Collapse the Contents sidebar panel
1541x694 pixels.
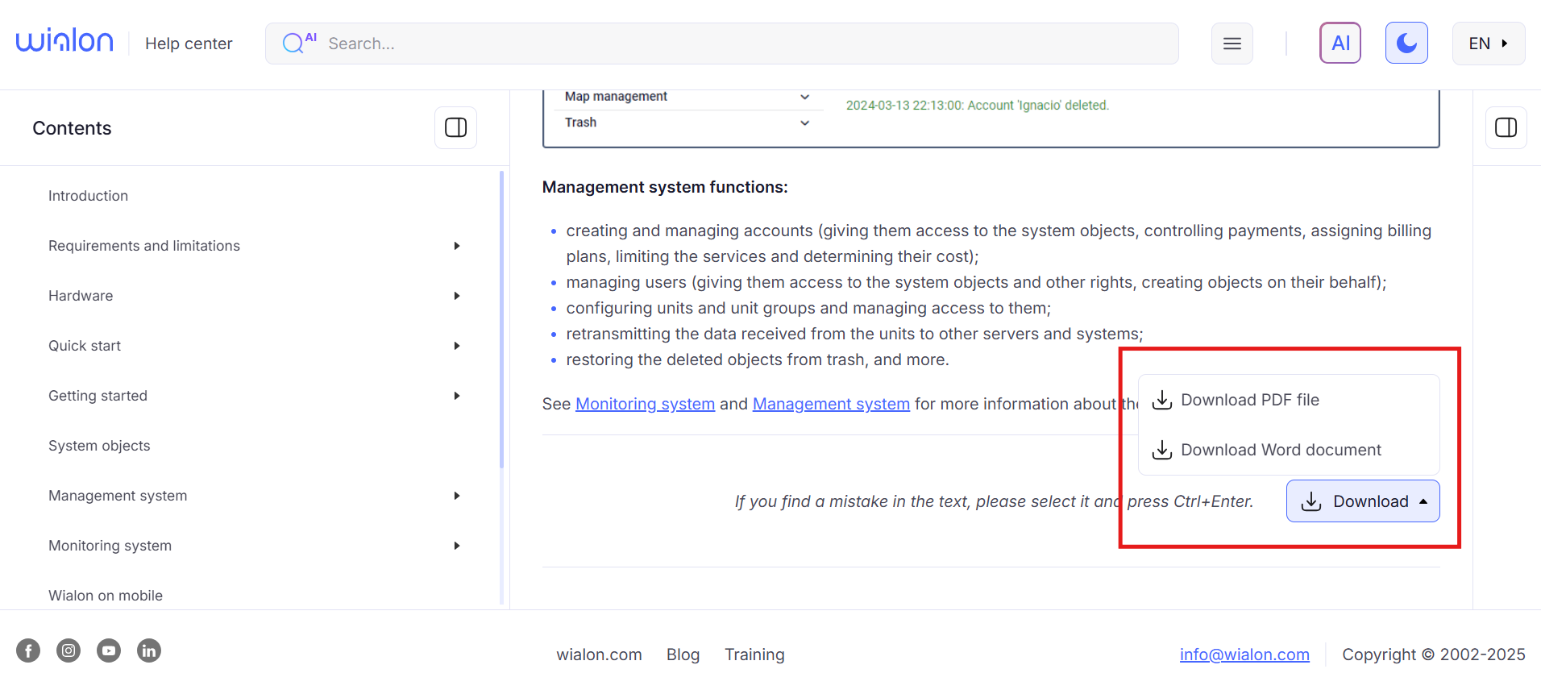pyautogui.click(x=455, y=127)
